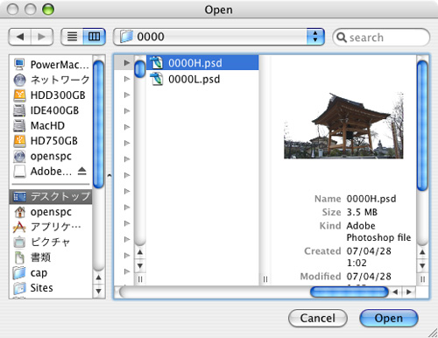Open the IDE400GB drive icon

point(19,110)
